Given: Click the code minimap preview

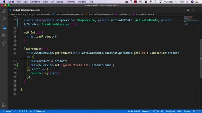Looking at the screenshot, I should tap(192, 20).
